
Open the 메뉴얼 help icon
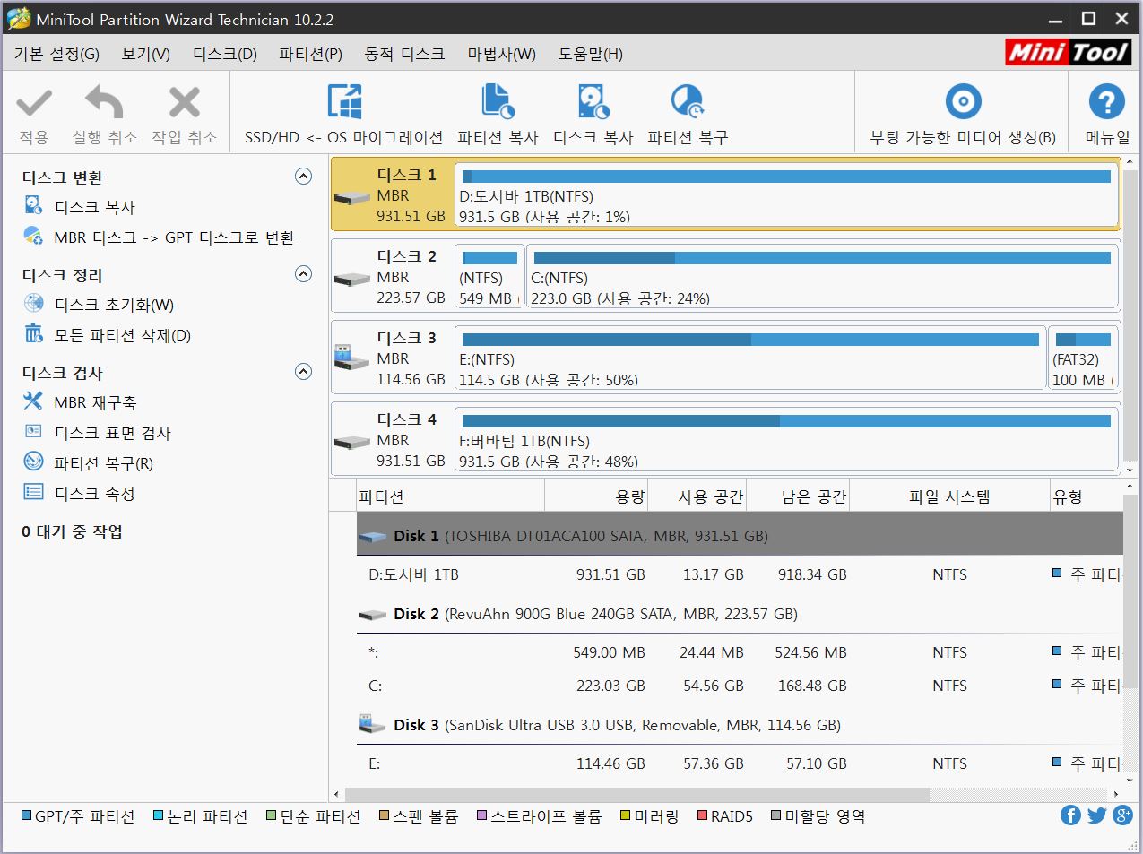point(1106,101)
